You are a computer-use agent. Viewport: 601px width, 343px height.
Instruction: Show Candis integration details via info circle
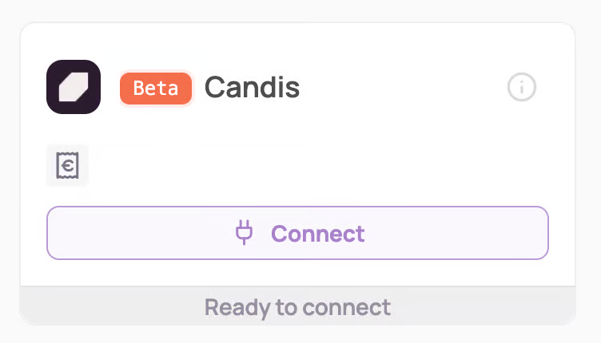pos(522,87)
